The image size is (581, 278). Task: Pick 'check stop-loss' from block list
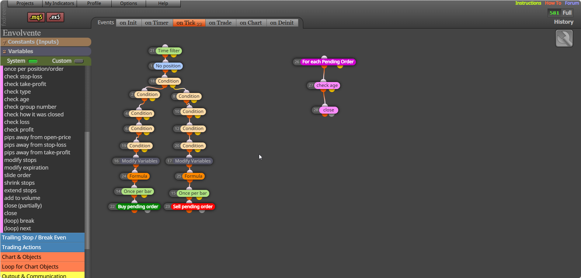pos(23,77)
